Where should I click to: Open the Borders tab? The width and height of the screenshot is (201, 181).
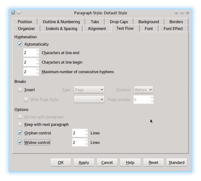[176, 22]
